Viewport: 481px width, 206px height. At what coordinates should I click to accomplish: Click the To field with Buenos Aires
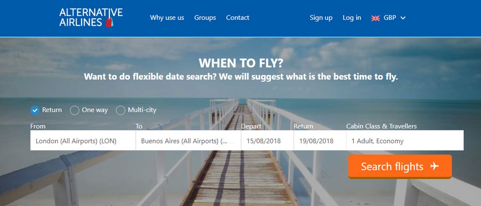click(x=188, y=140)
